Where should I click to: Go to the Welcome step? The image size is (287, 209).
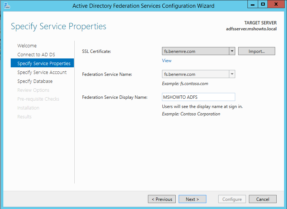coord(27,45)
